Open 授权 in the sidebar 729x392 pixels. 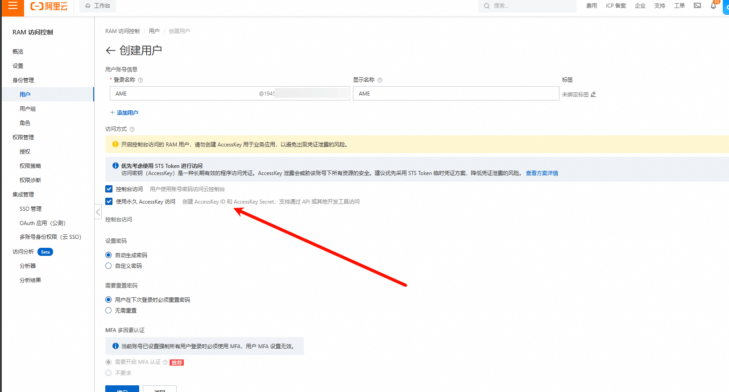pos(25,152)
